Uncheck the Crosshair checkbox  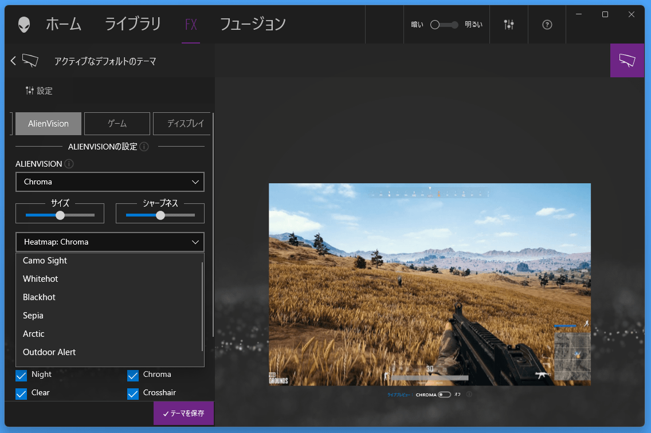point(133,393)
